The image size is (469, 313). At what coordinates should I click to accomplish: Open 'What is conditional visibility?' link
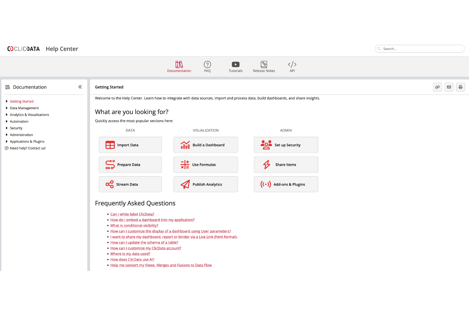134,225
